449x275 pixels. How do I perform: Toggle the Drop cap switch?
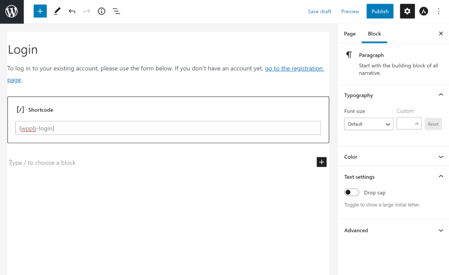point(352,193)
